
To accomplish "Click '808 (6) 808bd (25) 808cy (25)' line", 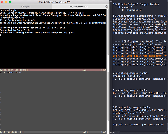I will pos(140,110).
